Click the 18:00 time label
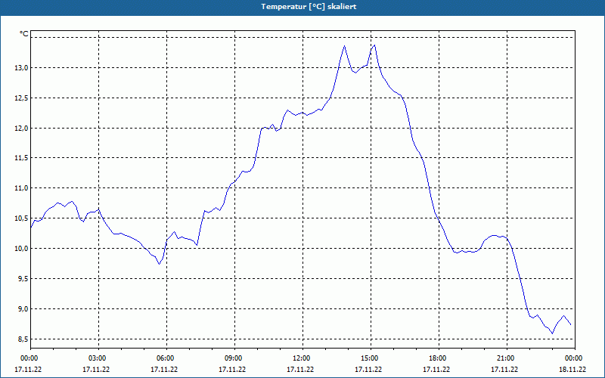This screenshot has height=378, width=605. coord(439,358)
